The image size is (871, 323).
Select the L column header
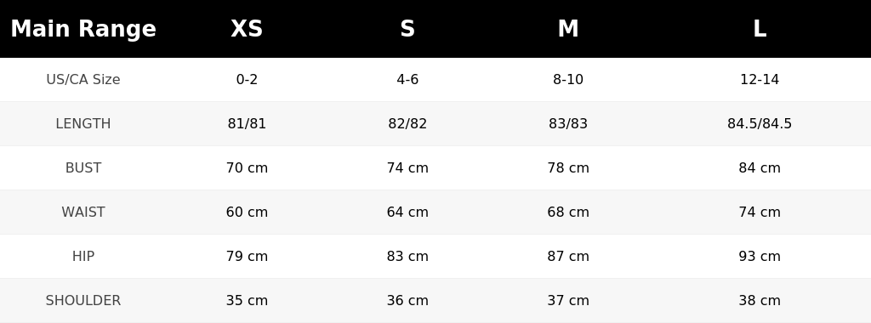pos(760,29)
